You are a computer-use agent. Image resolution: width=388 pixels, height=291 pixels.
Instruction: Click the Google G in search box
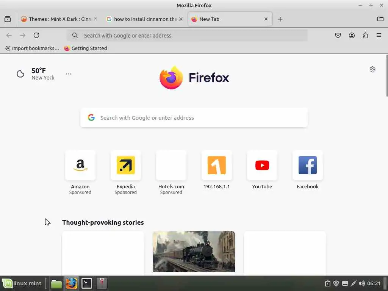(x=91, y=117)
